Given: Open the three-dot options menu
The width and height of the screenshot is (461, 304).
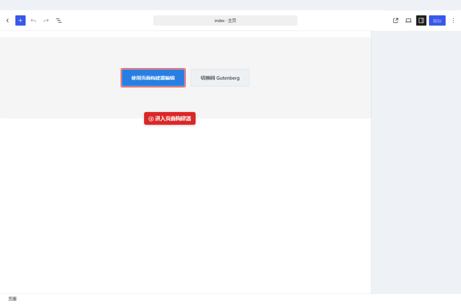Looking at the screenshot, I should pos(453,21).
